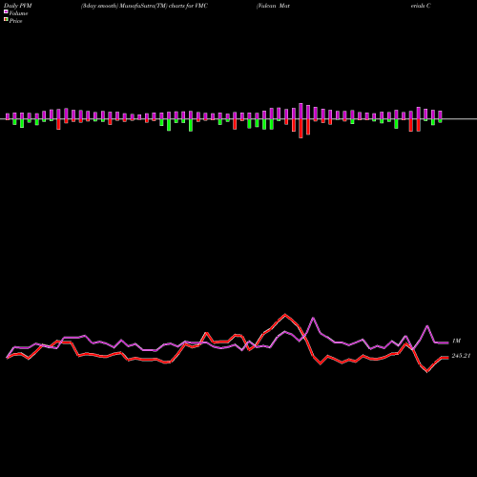The image size is (477, 477).
Task: Select the 'Price' legend label
Action: pos(15,21)
